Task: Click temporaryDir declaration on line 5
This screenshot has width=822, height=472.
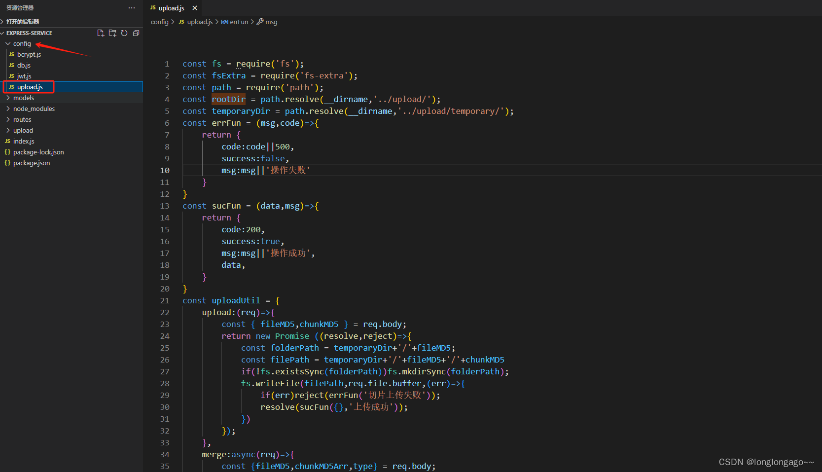Action: (241, 111)
